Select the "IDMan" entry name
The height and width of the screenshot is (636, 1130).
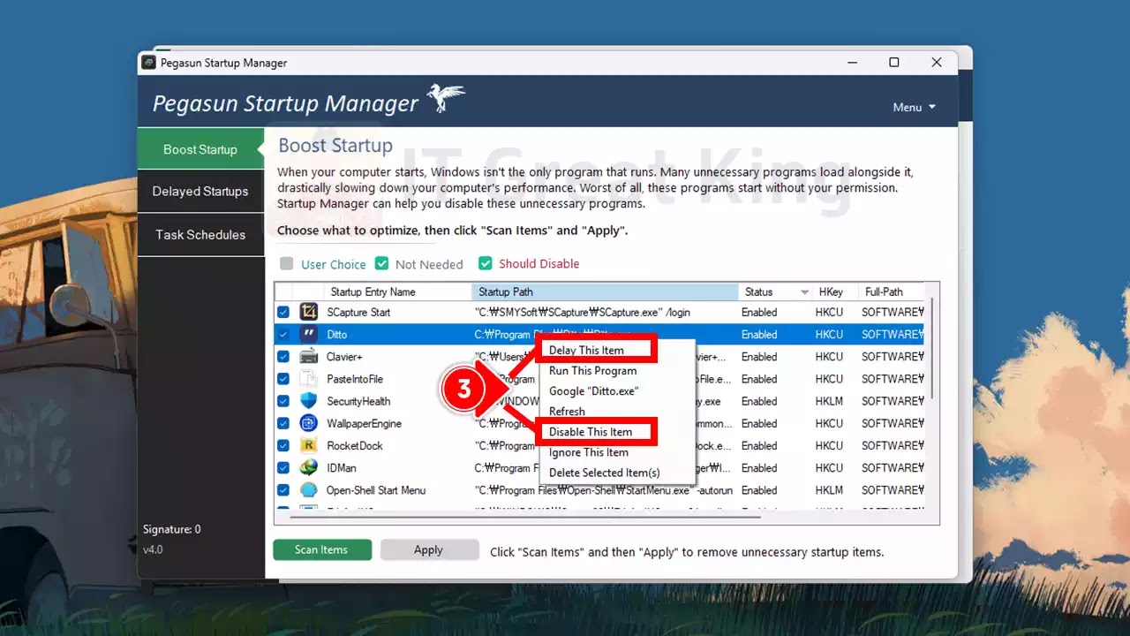(x=342, y=467)
